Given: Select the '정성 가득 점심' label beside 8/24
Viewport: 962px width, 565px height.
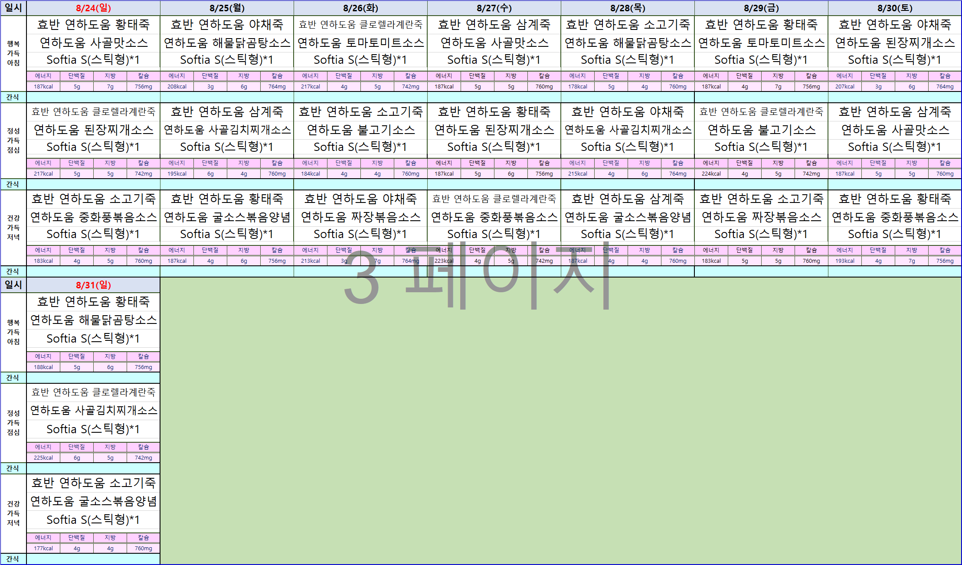Looking at the screenshot, I should click(x=13, y=140).
